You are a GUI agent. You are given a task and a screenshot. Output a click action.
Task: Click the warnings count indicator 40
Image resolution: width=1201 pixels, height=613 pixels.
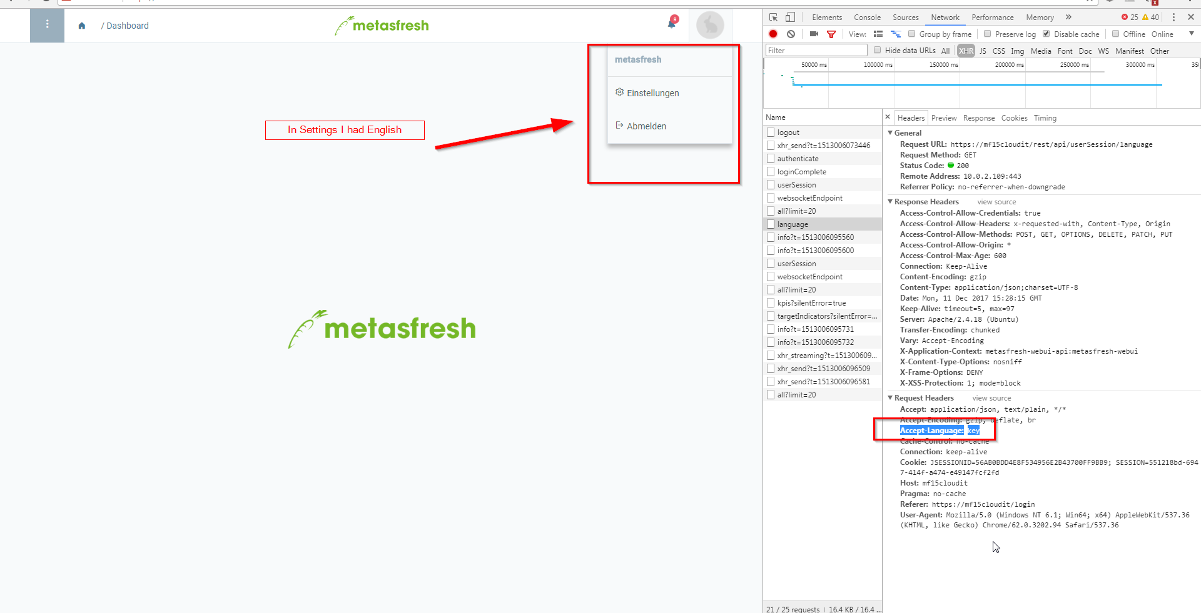point(1151,17)
